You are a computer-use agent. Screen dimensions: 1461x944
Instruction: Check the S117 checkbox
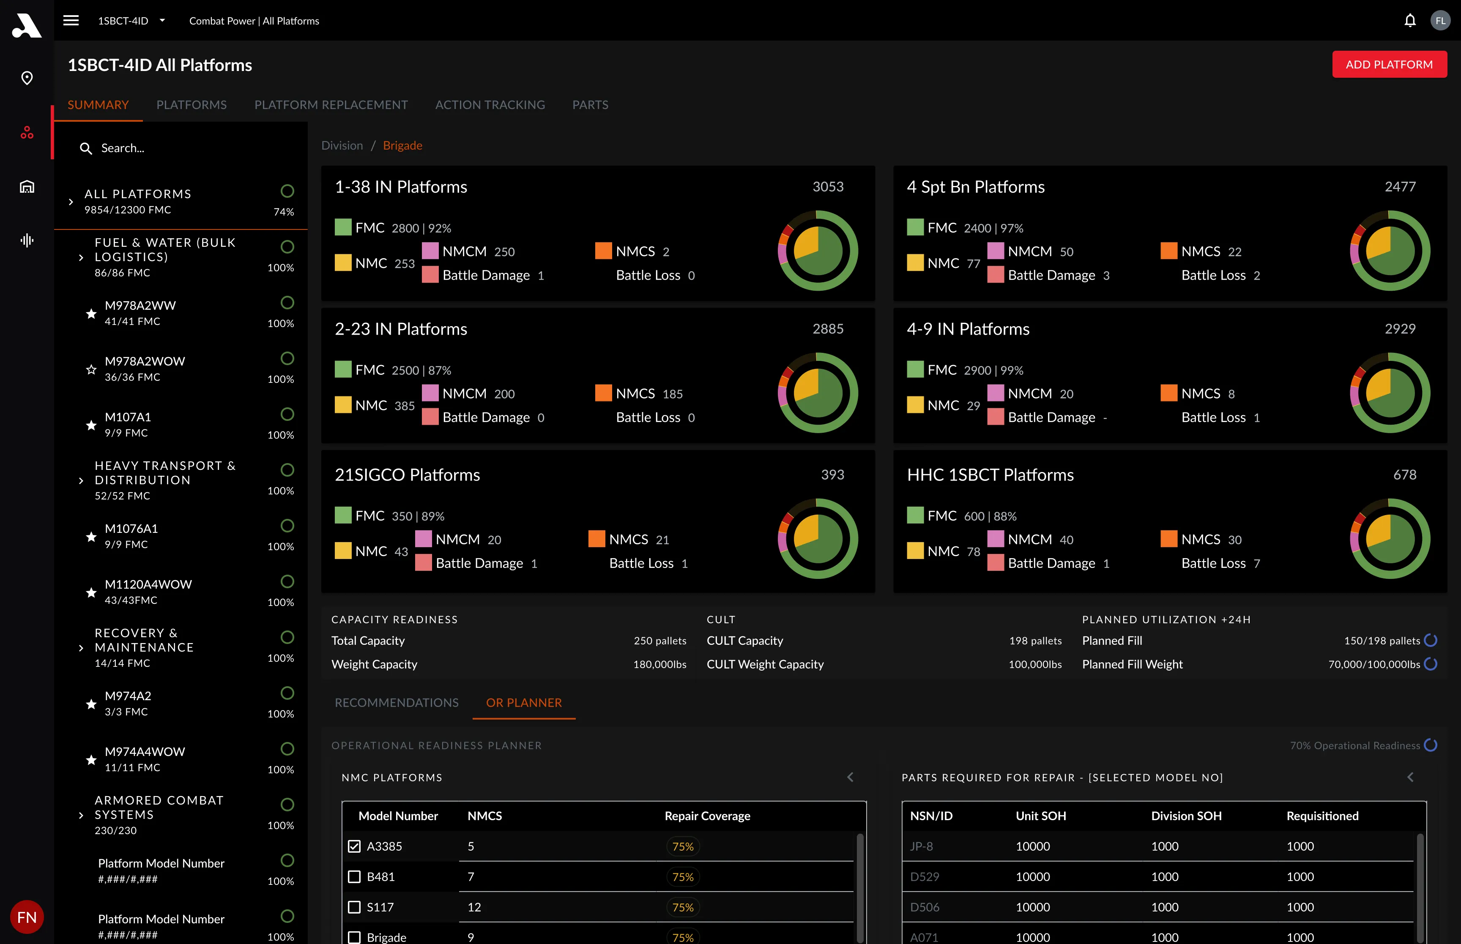pos(354,907)
